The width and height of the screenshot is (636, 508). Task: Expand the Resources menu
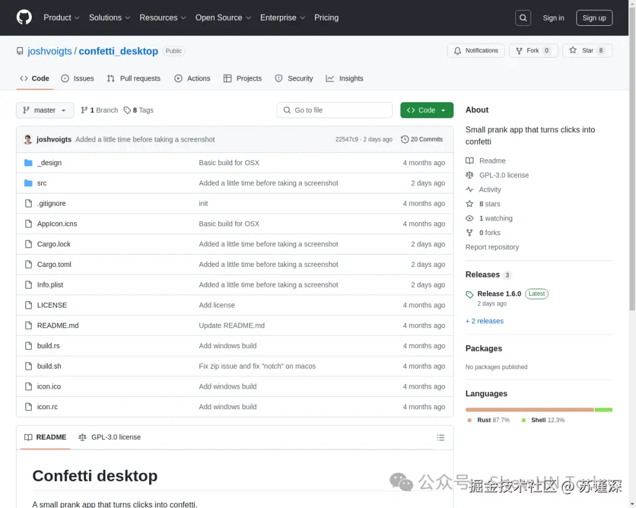163,18
